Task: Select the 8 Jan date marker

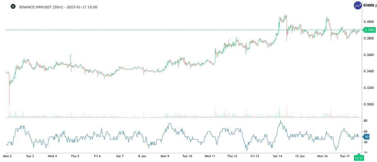Action: [x=142, y=156]
